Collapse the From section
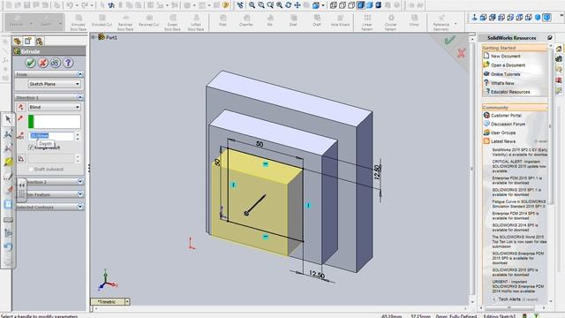Viewport: 565px width, 318px height. tap(80, 74)
